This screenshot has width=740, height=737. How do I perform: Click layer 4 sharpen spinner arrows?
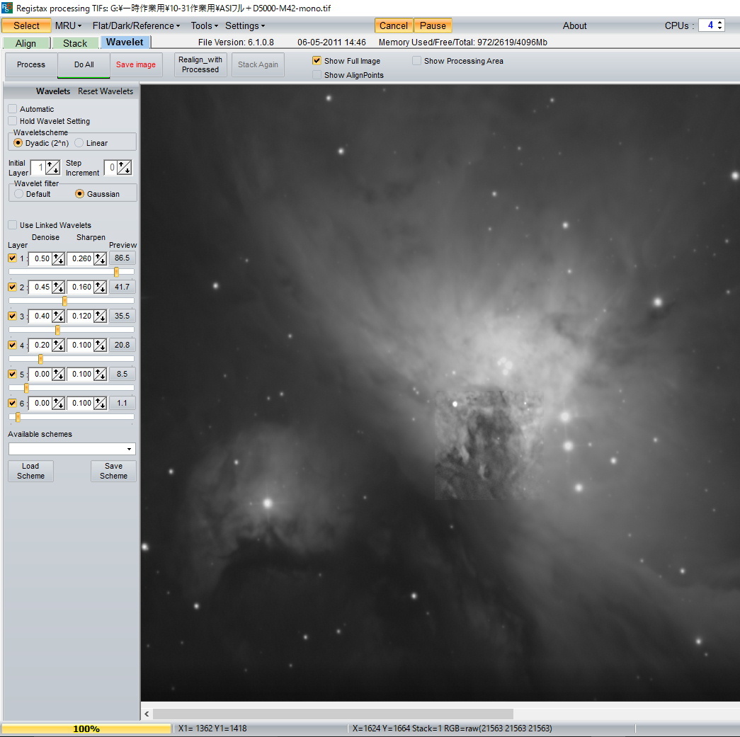pyautogui.click(x=100, y=345)
